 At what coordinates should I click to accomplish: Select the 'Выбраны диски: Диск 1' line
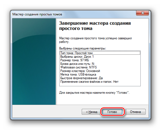click(77, 57)
